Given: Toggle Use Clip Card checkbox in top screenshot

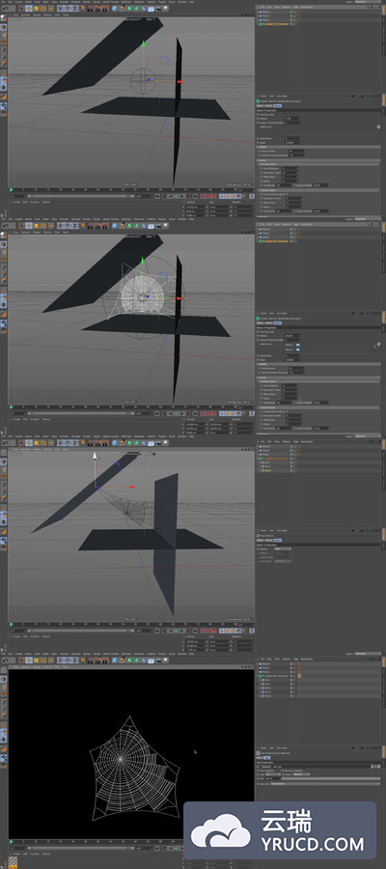Looking at the screenshot, I should click(287, 114).
